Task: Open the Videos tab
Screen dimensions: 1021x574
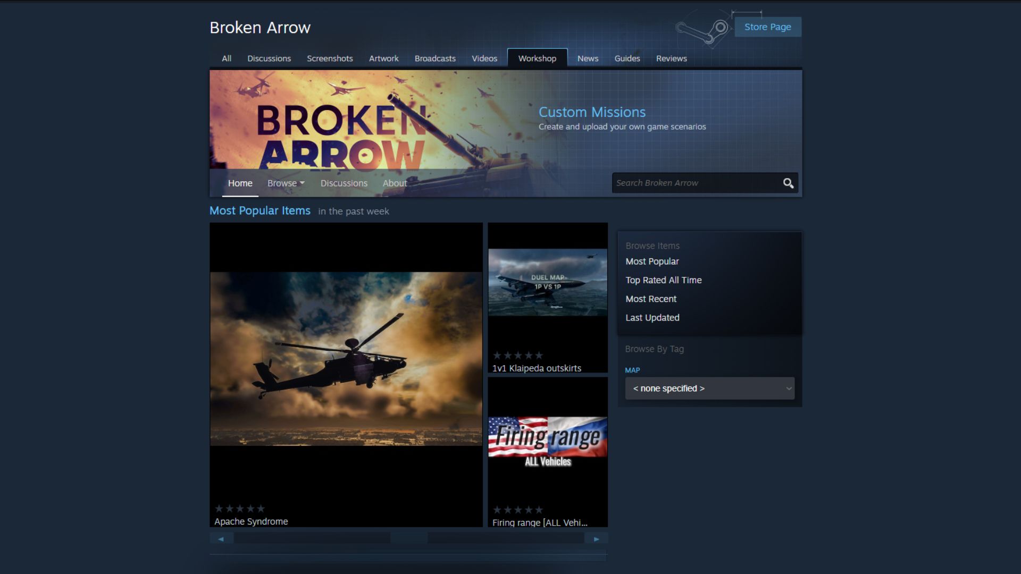Action: 484,58
